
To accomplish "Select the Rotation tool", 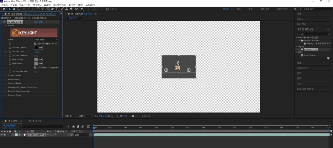I will pos(38,9).
